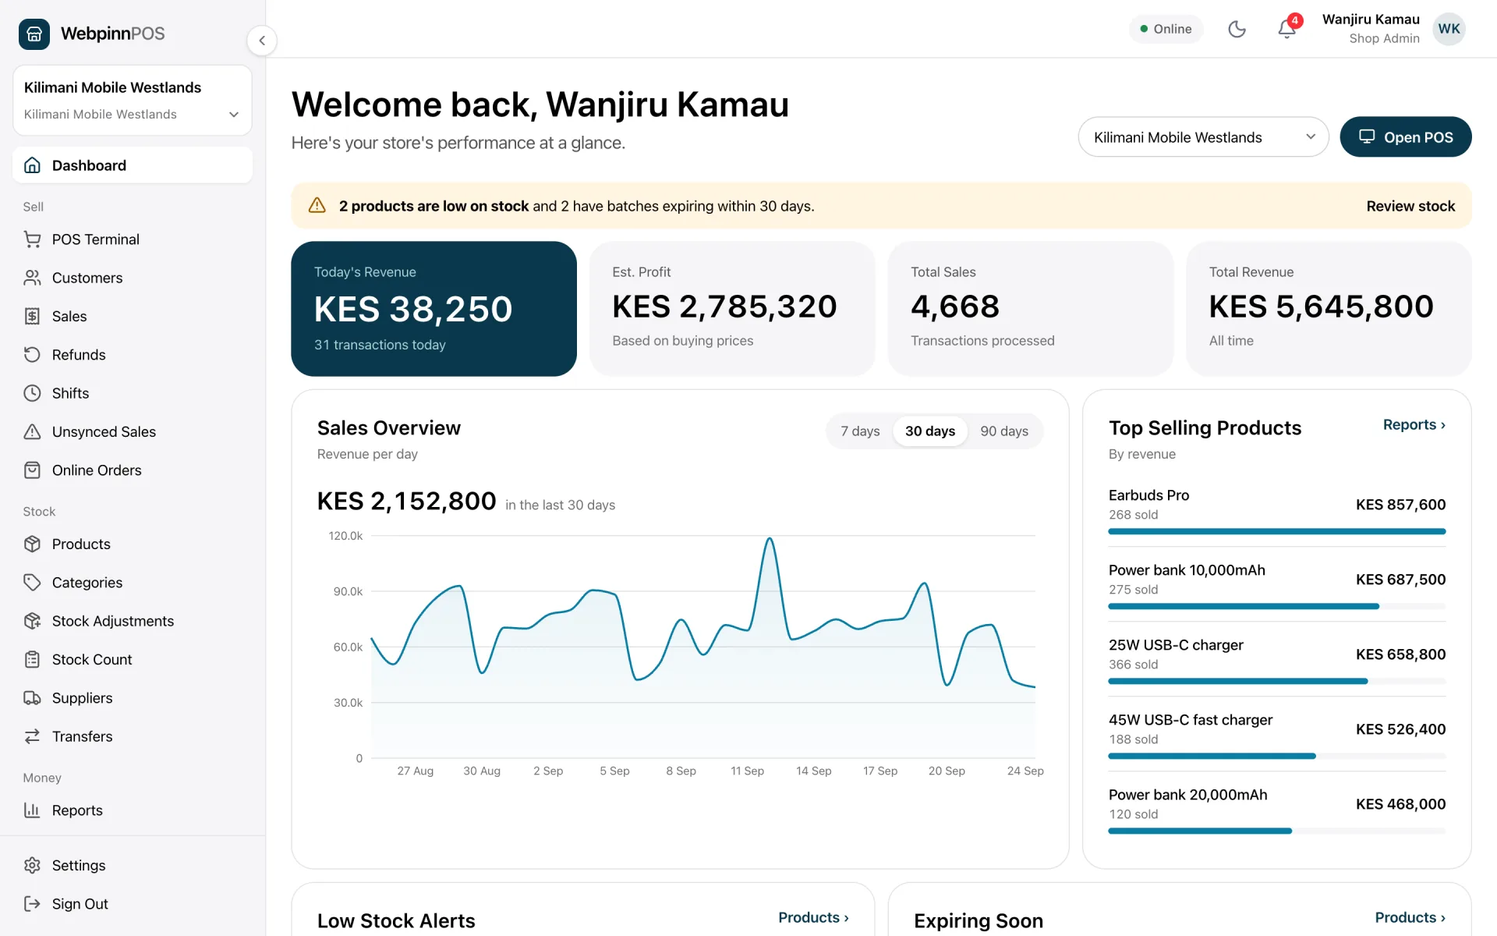Go to POS Terminal label in sidebar
Screen dimensions: 1497x936
[96, 239]
